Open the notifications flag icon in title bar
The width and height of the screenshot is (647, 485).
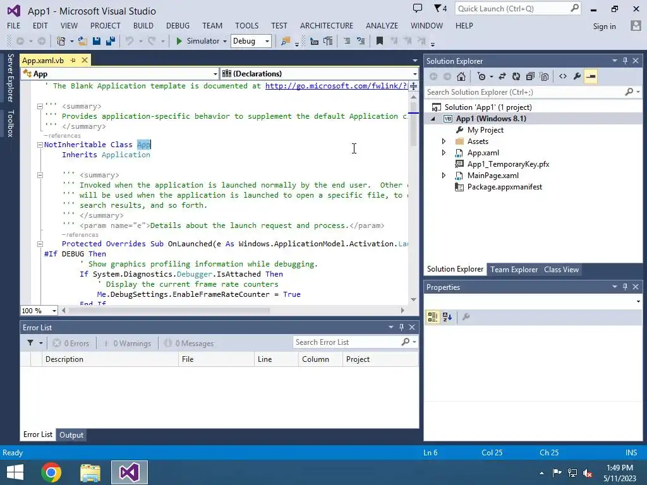tap(440, 8)
